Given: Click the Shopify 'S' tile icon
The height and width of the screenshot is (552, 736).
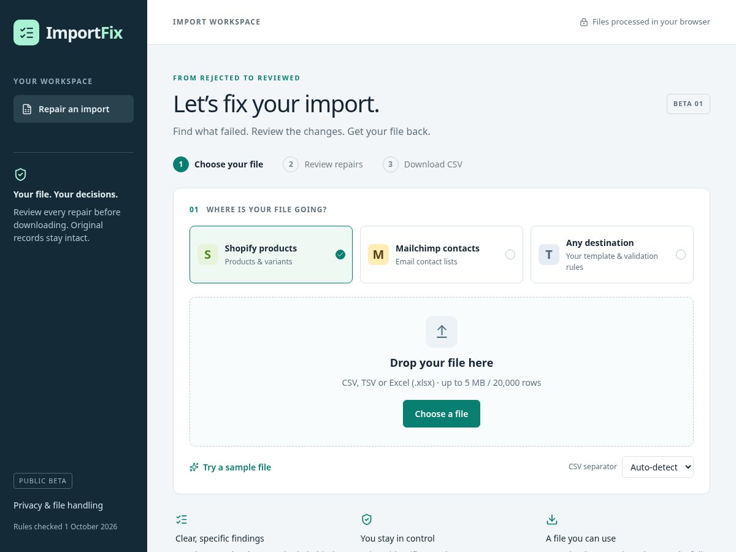Looking at the screenshot, I should pyautogui.click(x=207, y=255).
